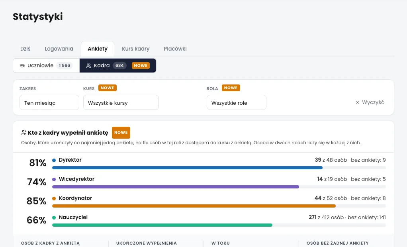Click the NOWE badge next to KURS
407x247 pixels.
click(x=108, y=88)
